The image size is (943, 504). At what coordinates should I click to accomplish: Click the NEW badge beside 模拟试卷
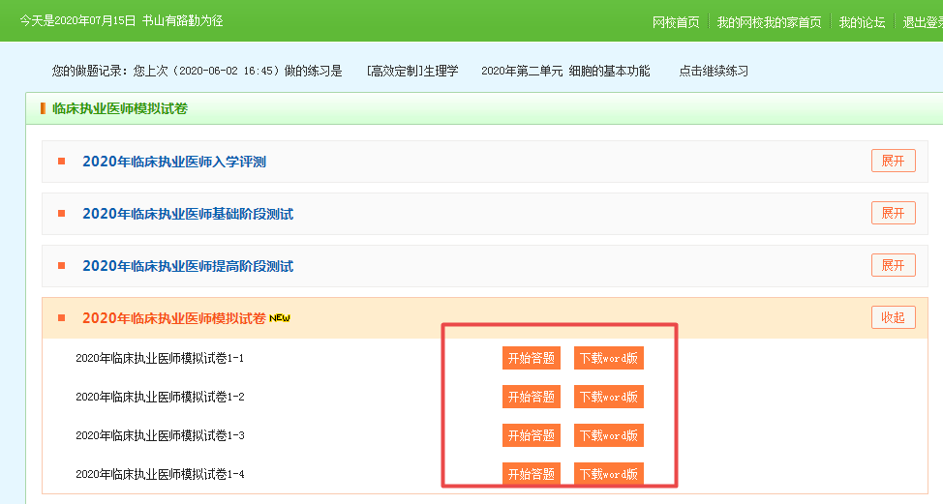280,318
